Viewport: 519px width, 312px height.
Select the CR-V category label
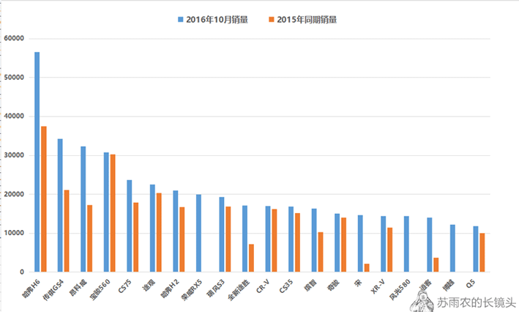click(x=263, y=286)
